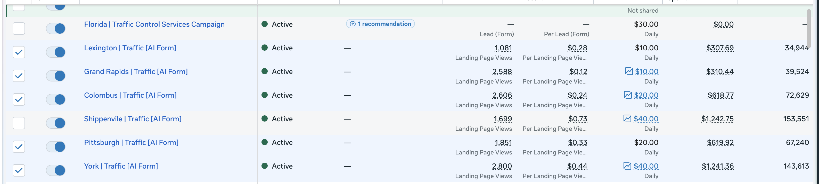Click Colombus $0.24 cost per result
819x184 pixels.
[577, 95]
